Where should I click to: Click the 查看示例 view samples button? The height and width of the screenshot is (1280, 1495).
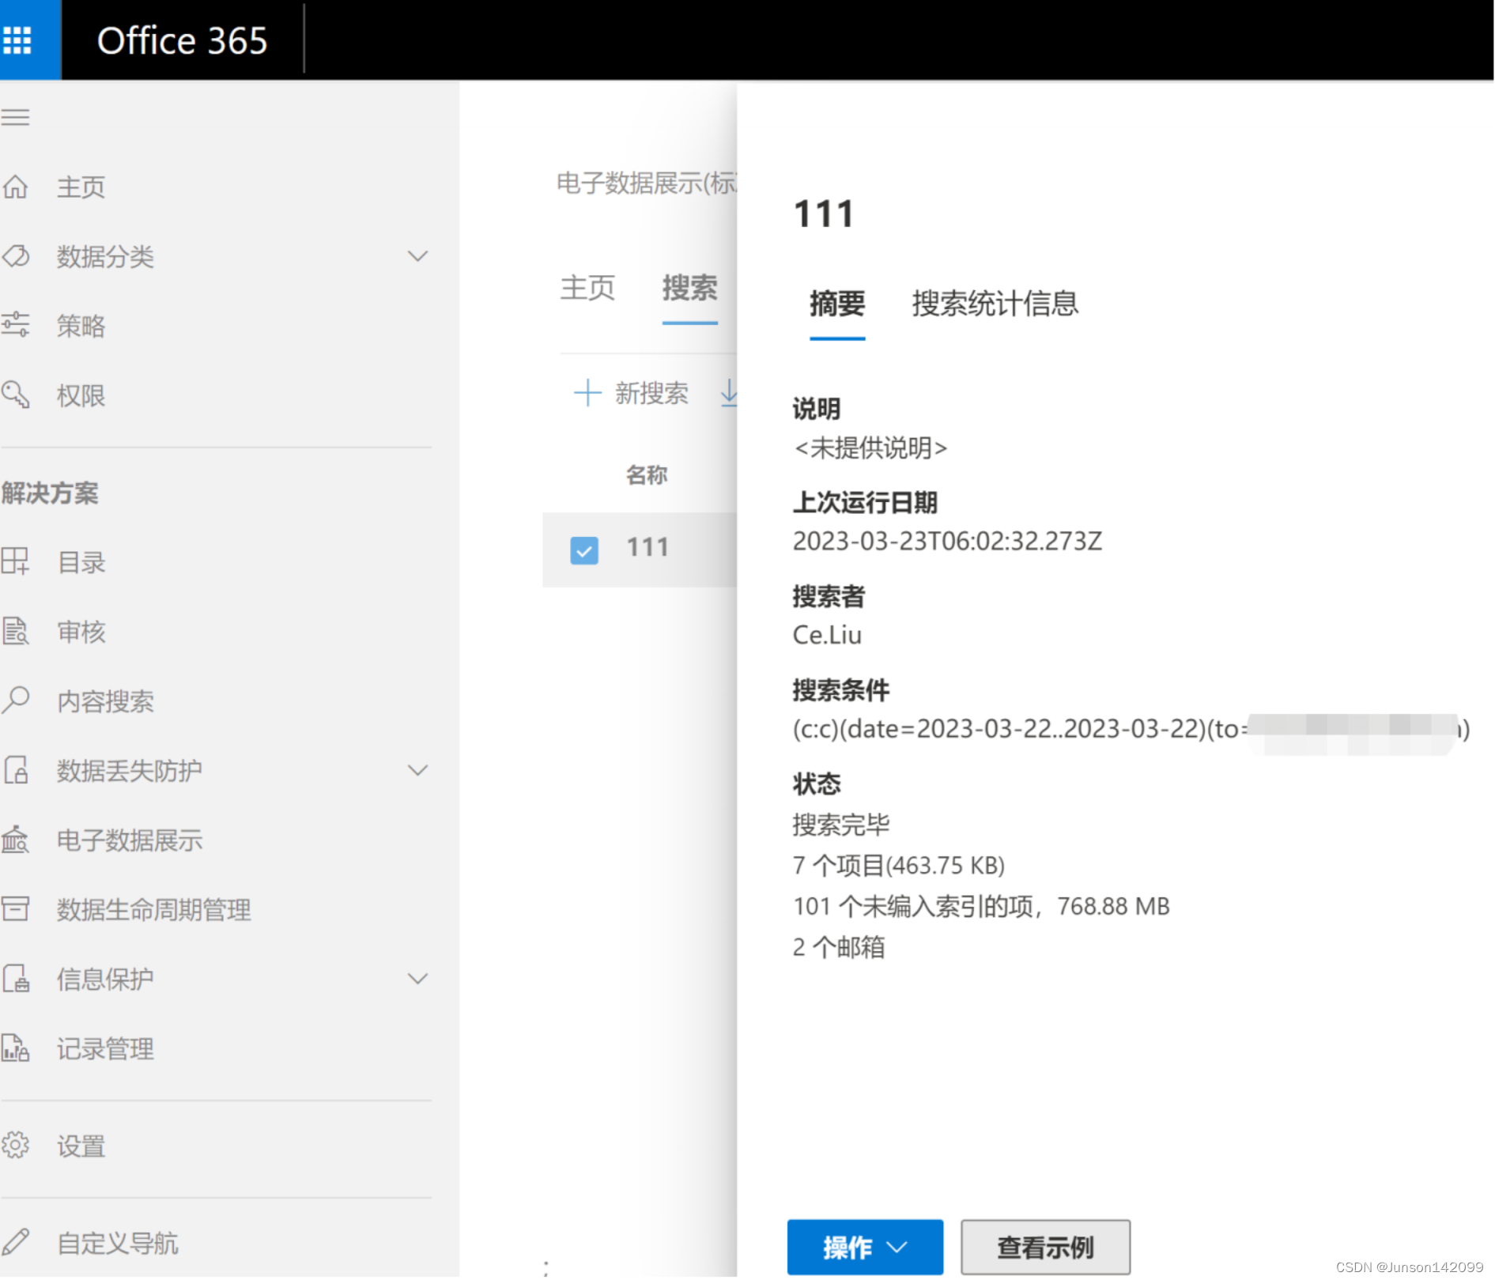coord(1044,1247)
